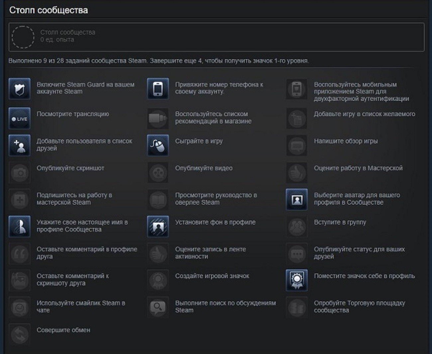Click the chat emoticon smiley icon
This screenshot has width=432, height=354.
[20, 307]
